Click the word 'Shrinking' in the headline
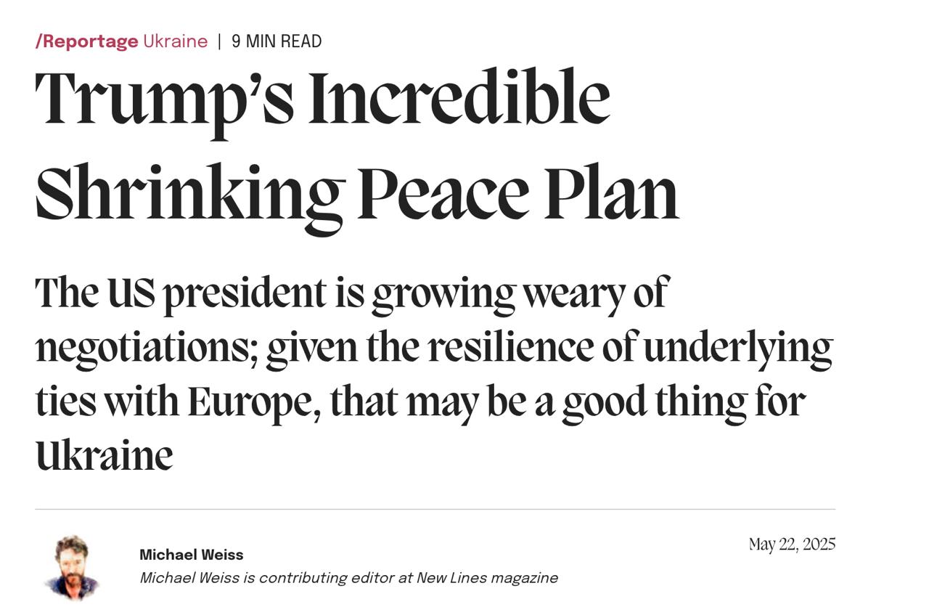The height and width of the screenshot is (607, 929). 189,194
